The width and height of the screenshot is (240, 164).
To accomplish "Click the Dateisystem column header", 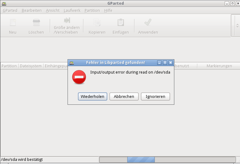I will point(31,66).
